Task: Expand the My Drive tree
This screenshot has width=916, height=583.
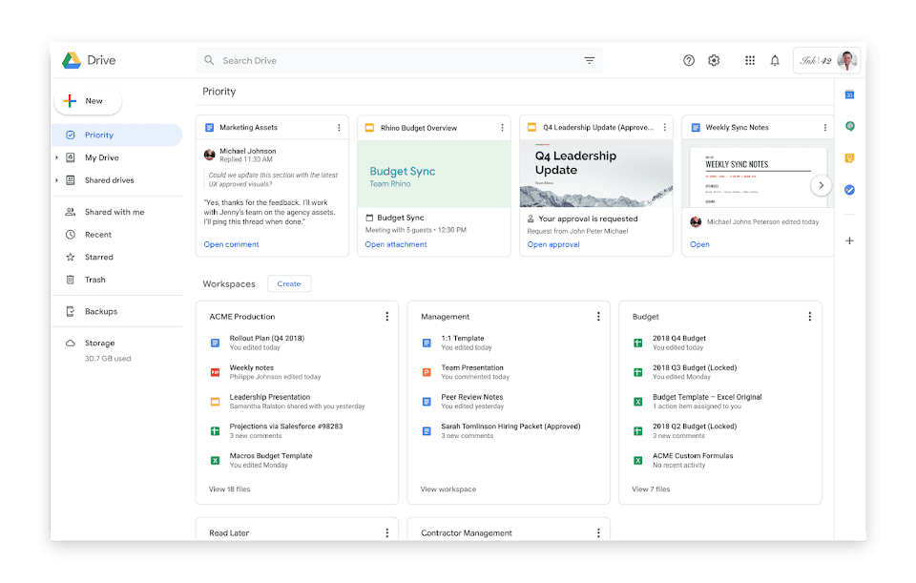Action: point(56,157)
